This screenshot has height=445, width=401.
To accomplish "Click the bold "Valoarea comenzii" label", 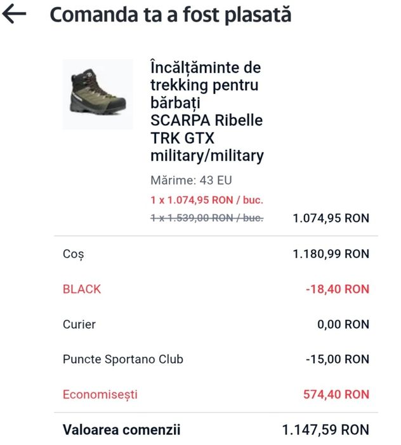I will point(122,430).
